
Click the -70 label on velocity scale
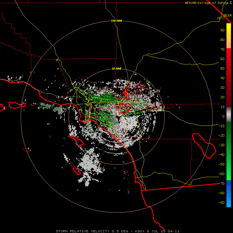coord(221,183)
